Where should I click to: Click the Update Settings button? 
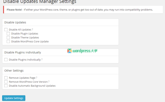tap(14, 98)
